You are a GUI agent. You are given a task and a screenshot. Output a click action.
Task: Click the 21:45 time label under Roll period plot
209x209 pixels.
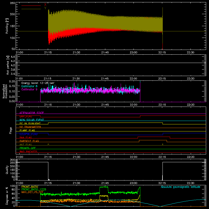105,79
